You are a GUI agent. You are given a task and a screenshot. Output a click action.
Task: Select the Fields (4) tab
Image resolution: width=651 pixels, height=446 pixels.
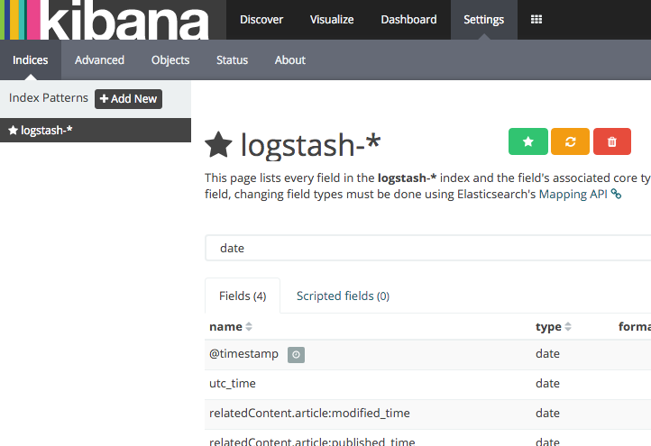[243, 296]
